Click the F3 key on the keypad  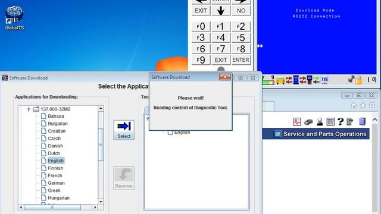tap(201, 37)
